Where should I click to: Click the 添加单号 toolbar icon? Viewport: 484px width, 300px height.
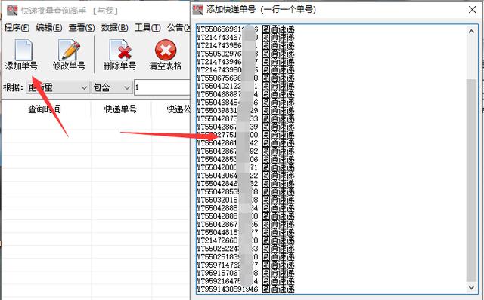23,51
